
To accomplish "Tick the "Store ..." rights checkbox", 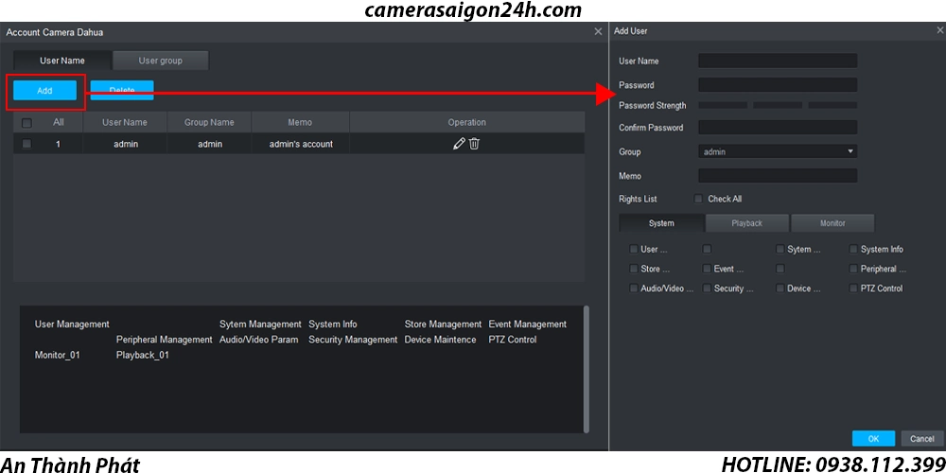I will pos(634,269).
